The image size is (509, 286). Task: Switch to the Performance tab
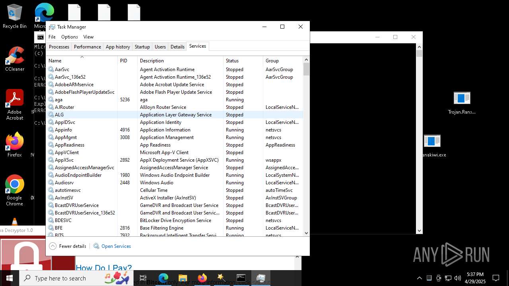tap(87, 46)
